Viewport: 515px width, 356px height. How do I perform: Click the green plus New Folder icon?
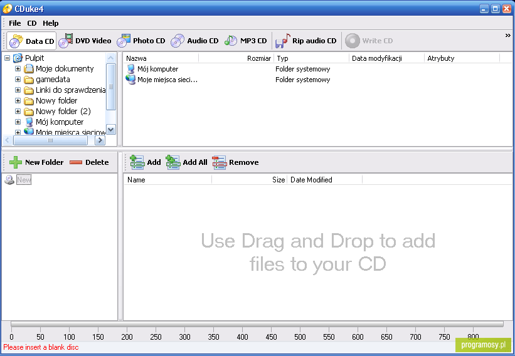coord(16,162)
